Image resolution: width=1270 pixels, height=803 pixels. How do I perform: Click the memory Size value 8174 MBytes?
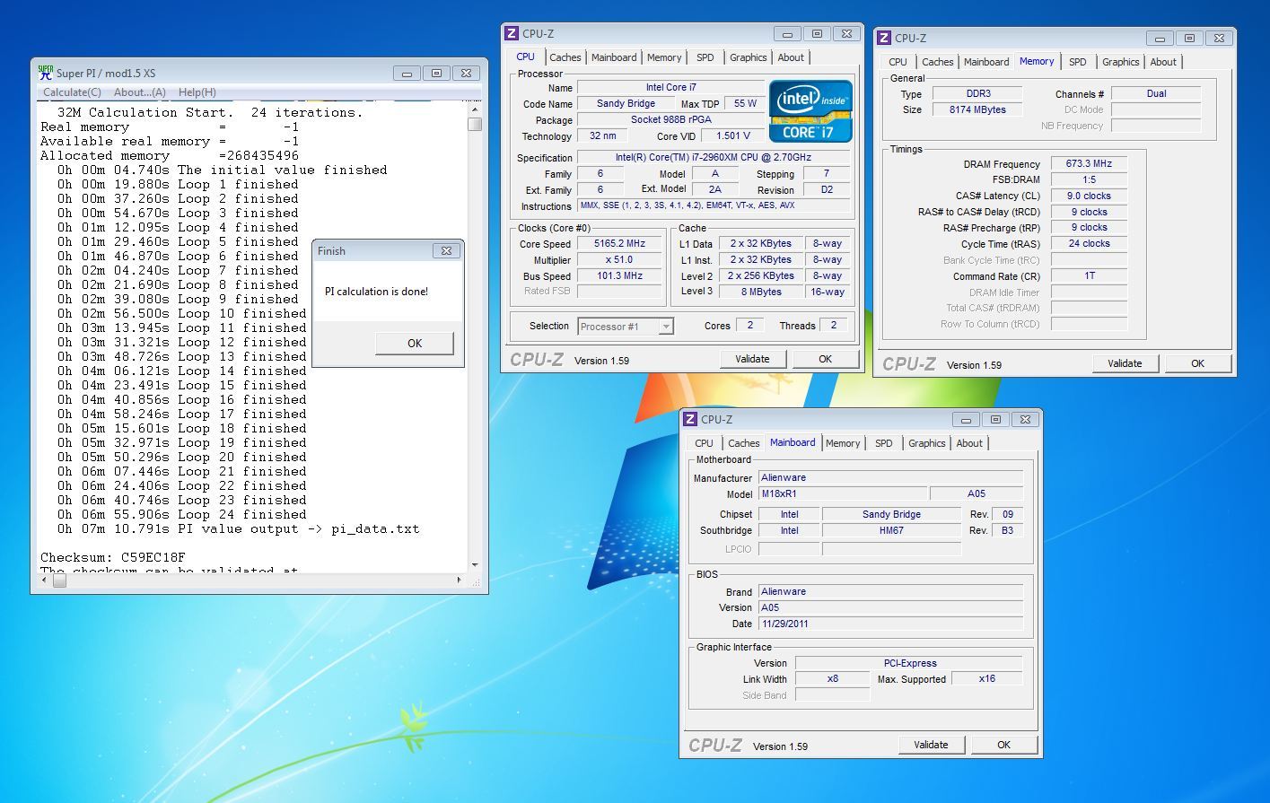(977, 109)
